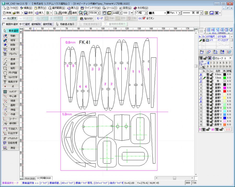
Task: Toggle visibility eye of layer 画層3
Action: [208, 84]
